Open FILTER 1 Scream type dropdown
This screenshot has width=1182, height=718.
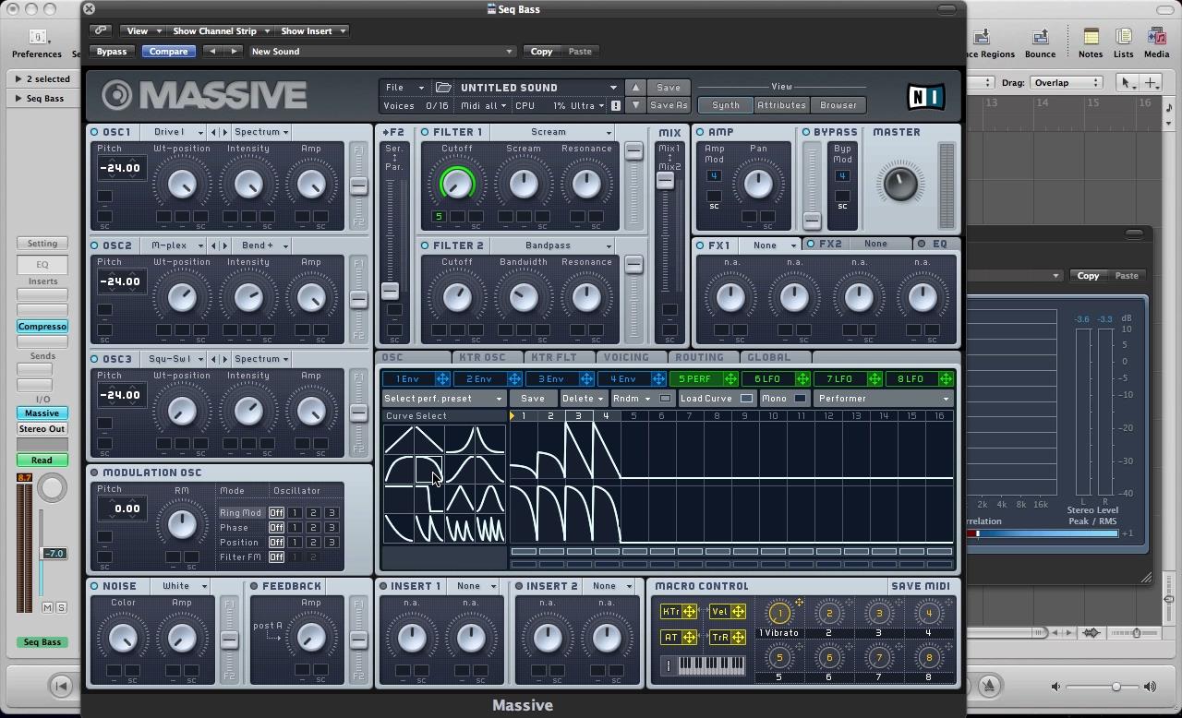click(553, 132)
